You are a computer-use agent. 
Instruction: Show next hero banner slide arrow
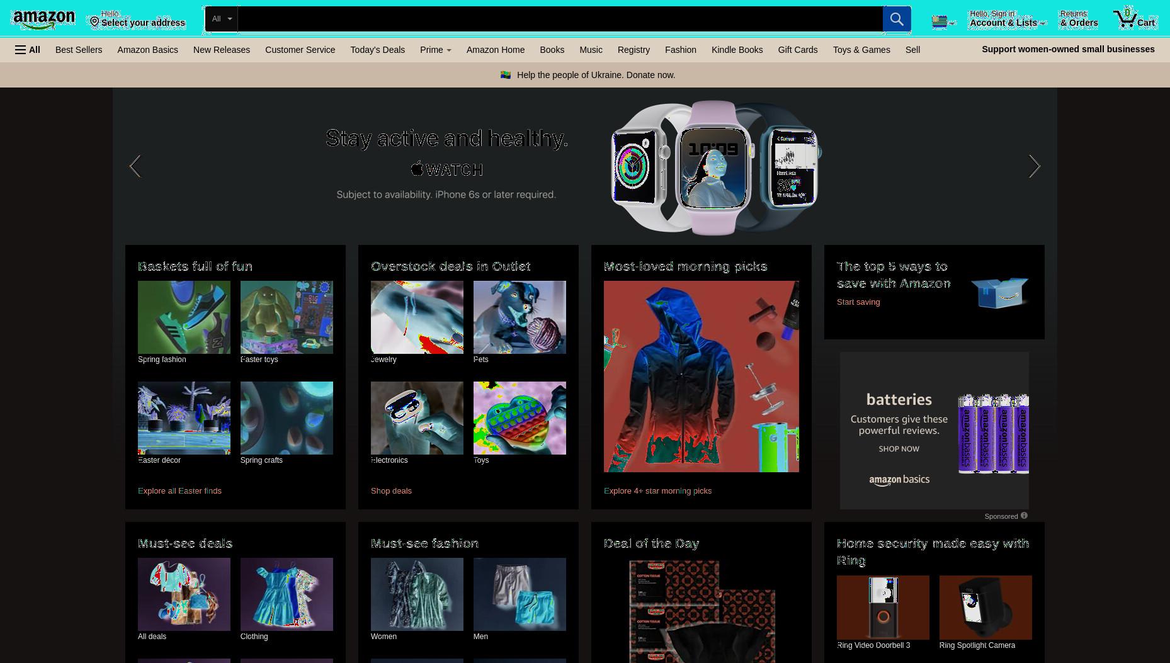(x=1035, y=166)
